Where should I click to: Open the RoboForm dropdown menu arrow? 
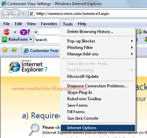(31, 39)
